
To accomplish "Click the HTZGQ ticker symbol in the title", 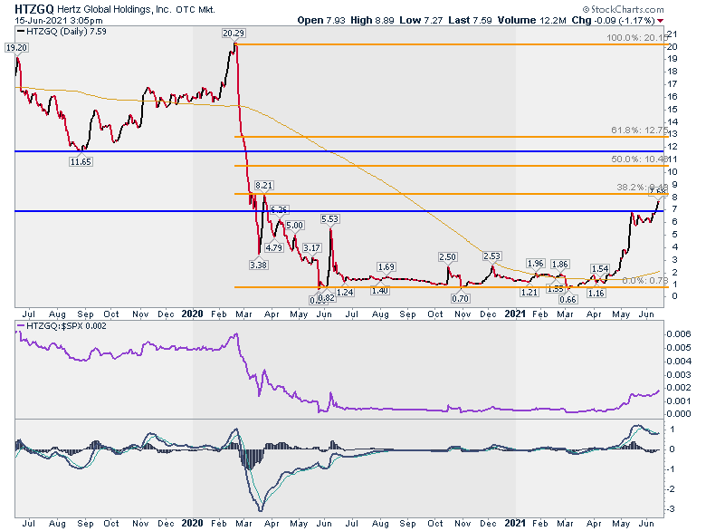I will 34,8.
